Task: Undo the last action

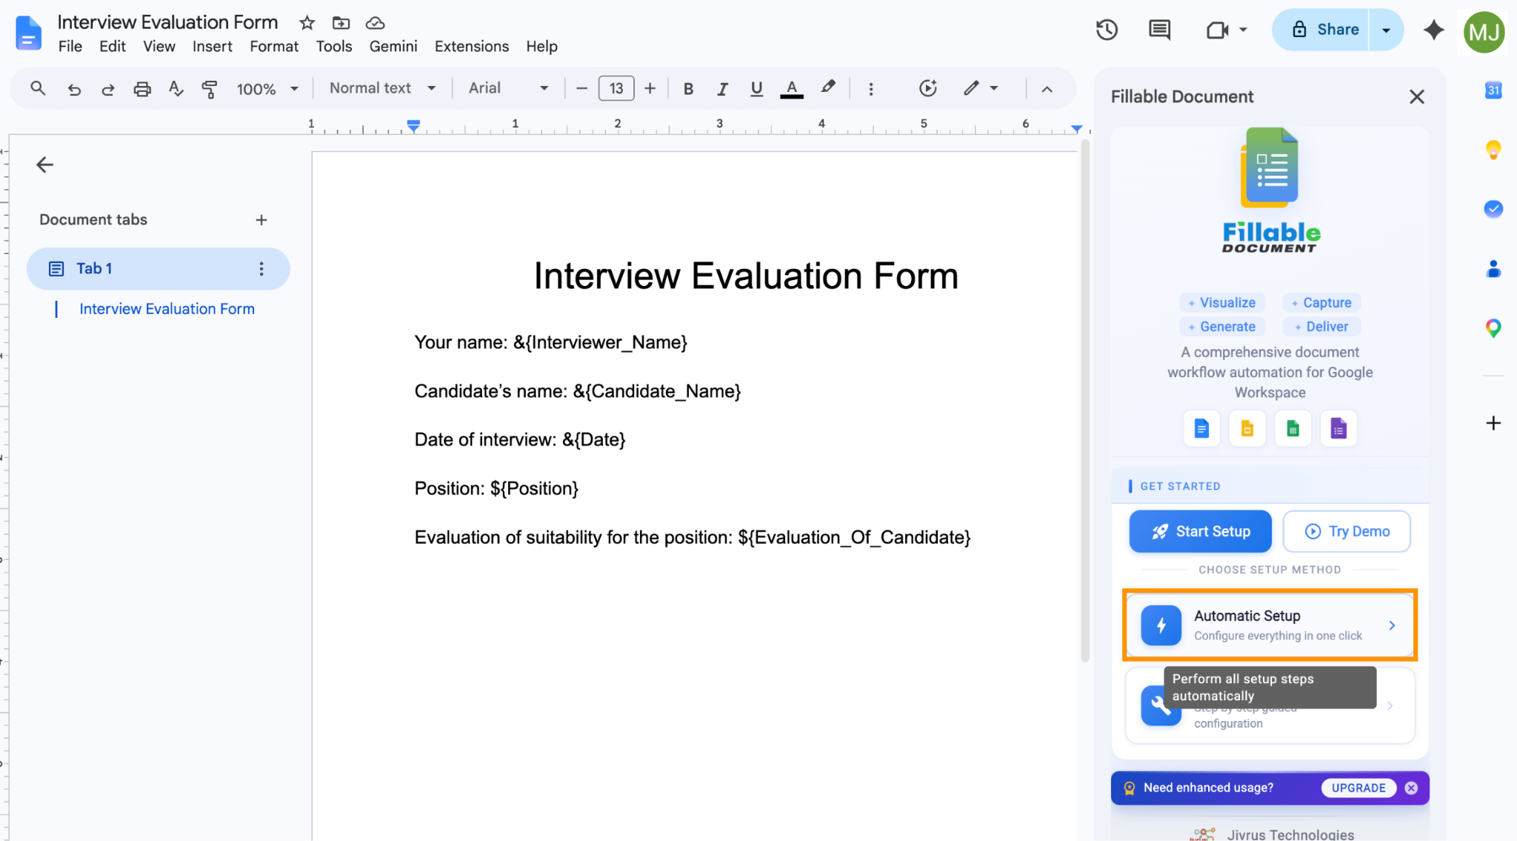Action: [x=74, y=89]
